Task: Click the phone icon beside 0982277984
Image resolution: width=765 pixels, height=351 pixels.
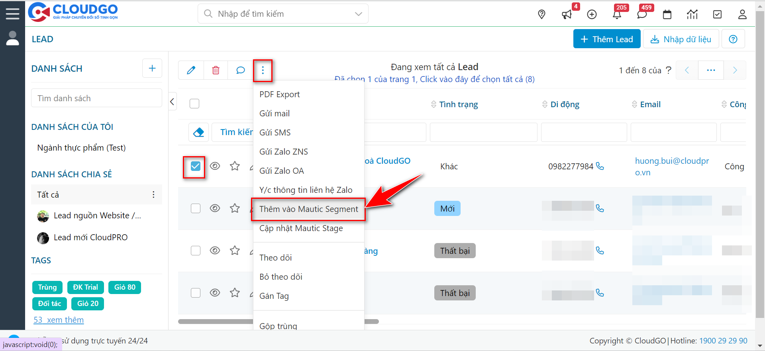Action: [600, 166]
